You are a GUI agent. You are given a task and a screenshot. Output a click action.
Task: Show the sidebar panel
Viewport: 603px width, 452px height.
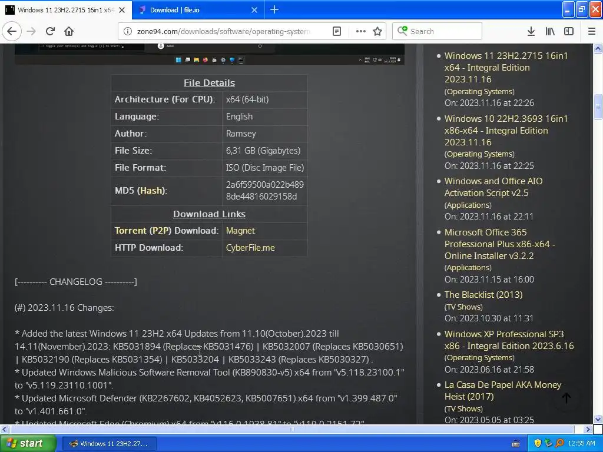(569, 31)
